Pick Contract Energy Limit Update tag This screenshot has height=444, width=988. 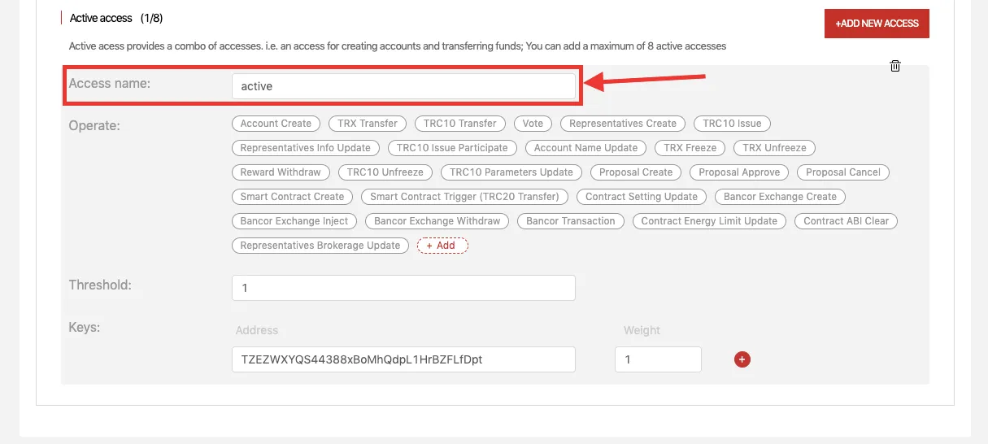point(709,221)
